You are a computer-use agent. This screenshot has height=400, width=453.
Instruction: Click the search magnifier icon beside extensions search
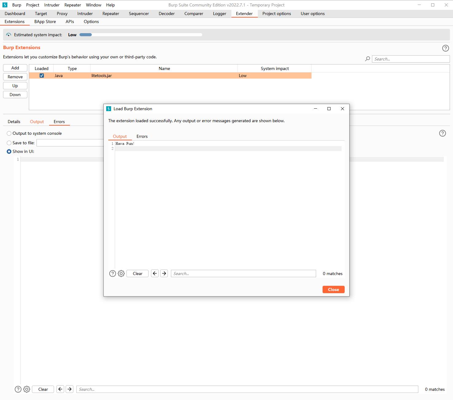tap(367, 59)
